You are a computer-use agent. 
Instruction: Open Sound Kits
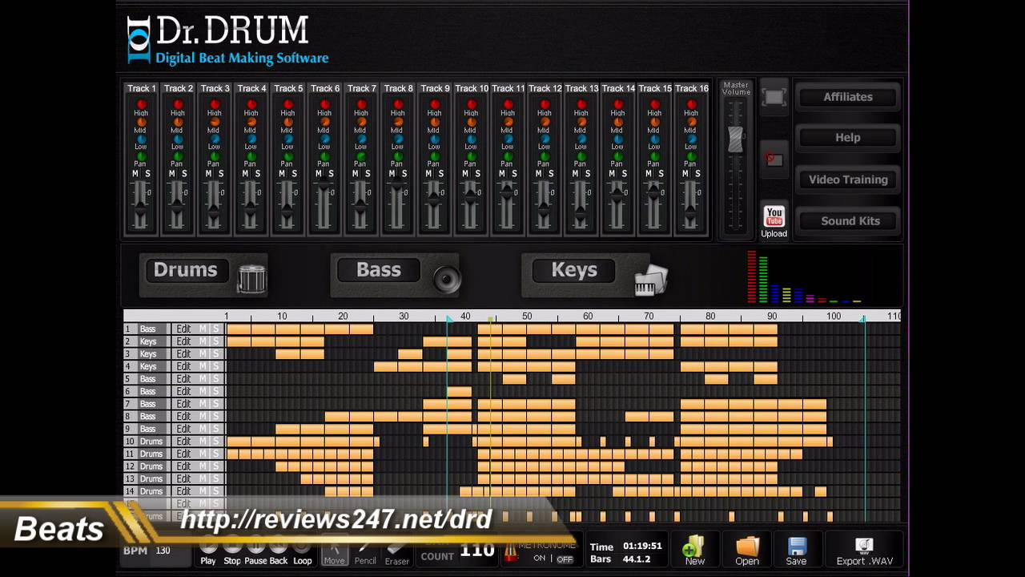[848, 221]
